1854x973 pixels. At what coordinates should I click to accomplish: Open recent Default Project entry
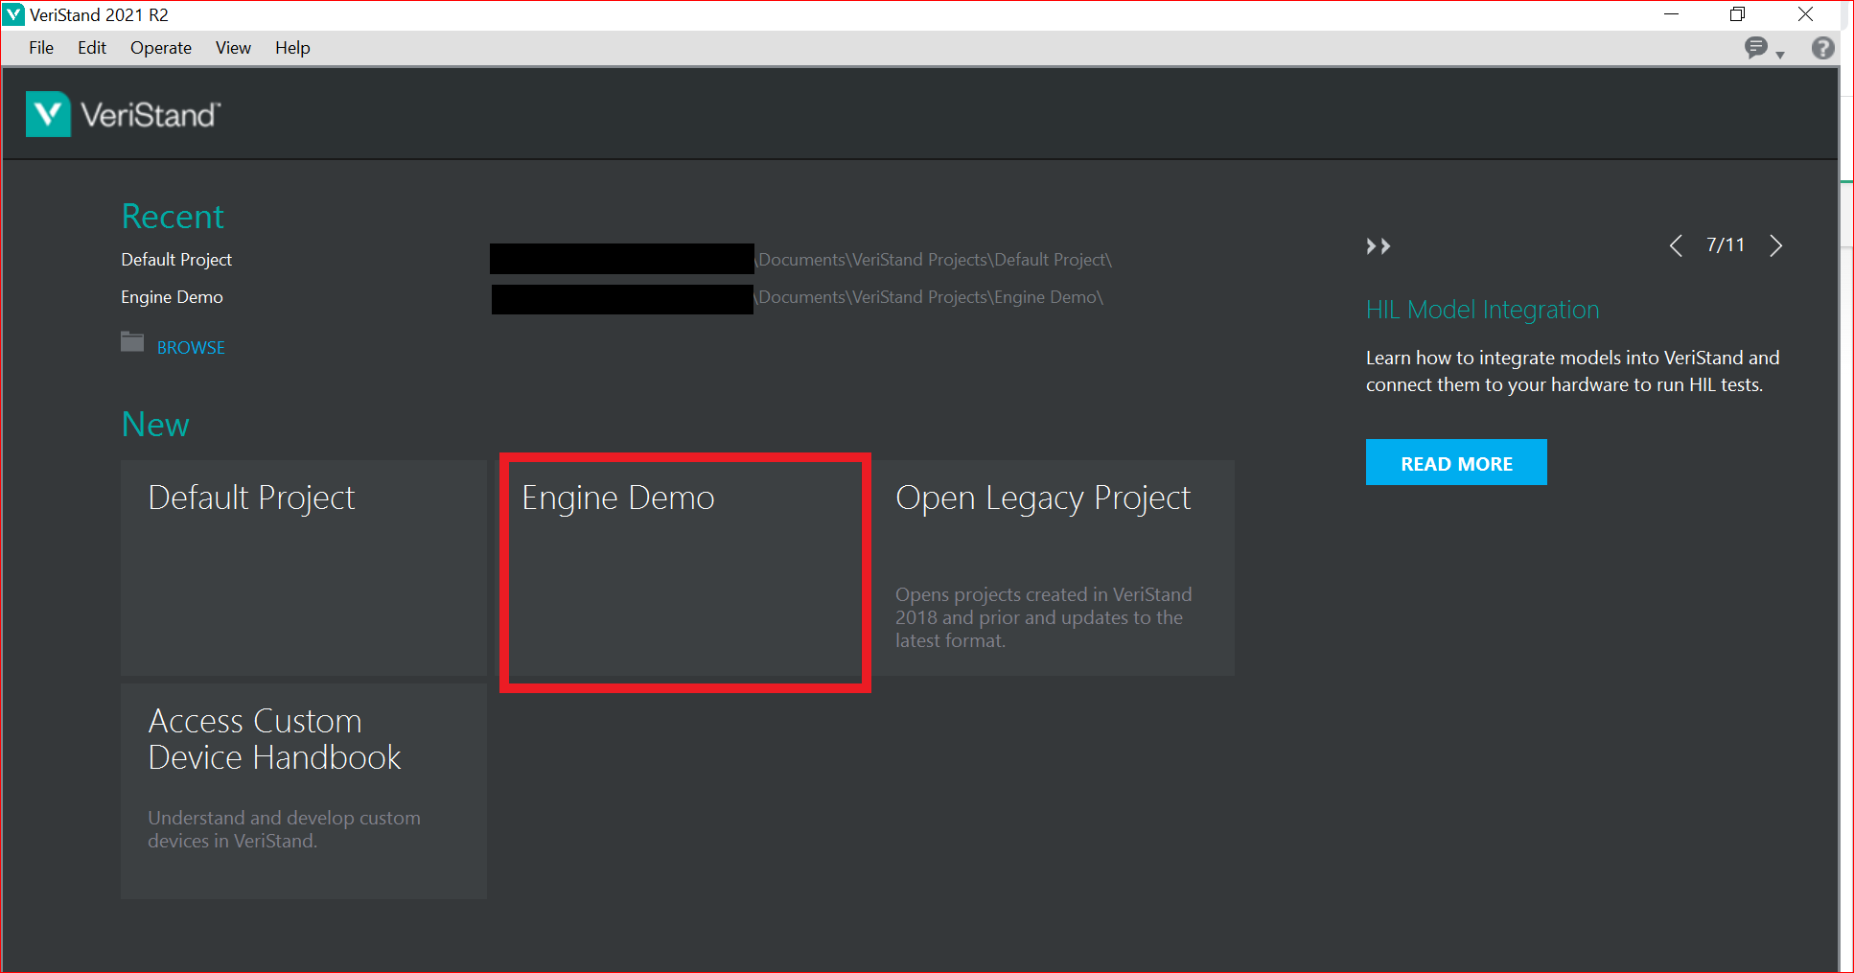point(176,260)
